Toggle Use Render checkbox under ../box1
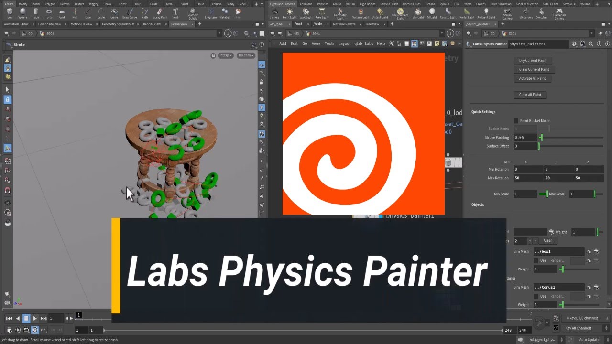This screenshot has width=612, height=344. coord(537,260)
